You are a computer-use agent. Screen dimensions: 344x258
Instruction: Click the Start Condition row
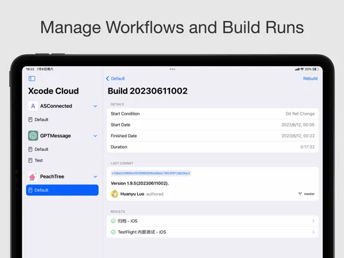213,113
